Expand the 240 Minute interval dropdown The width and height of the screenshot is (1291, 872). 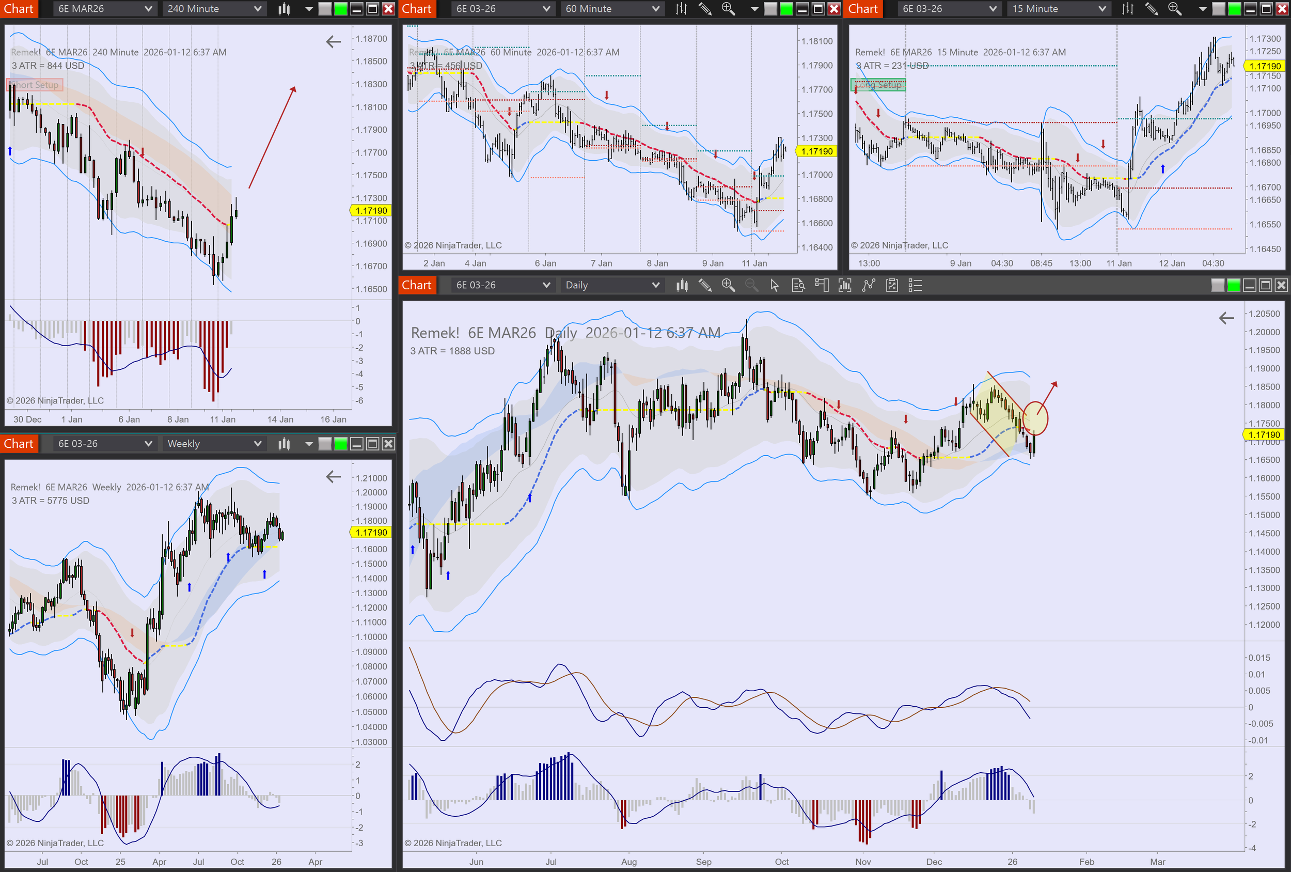(x=257, y=9)
